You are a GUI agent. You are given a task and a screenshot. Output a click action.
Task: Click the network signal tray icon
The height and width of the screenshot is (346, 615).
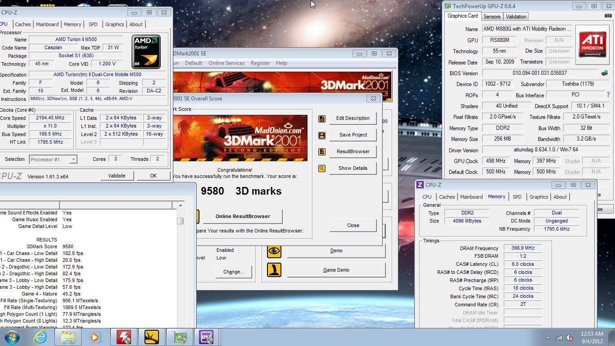pos(558,337)
